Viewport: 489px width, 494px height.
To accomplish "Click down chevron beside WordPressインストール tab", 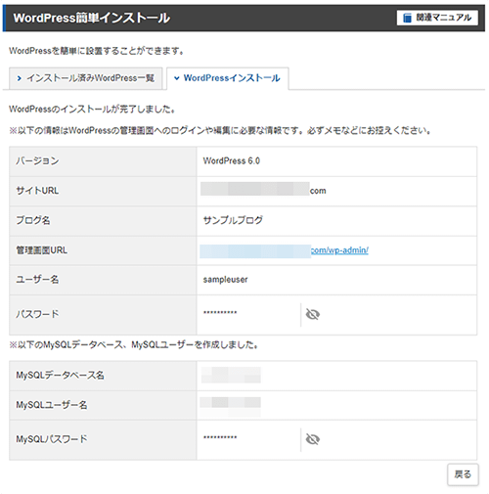I will point(177,78).
